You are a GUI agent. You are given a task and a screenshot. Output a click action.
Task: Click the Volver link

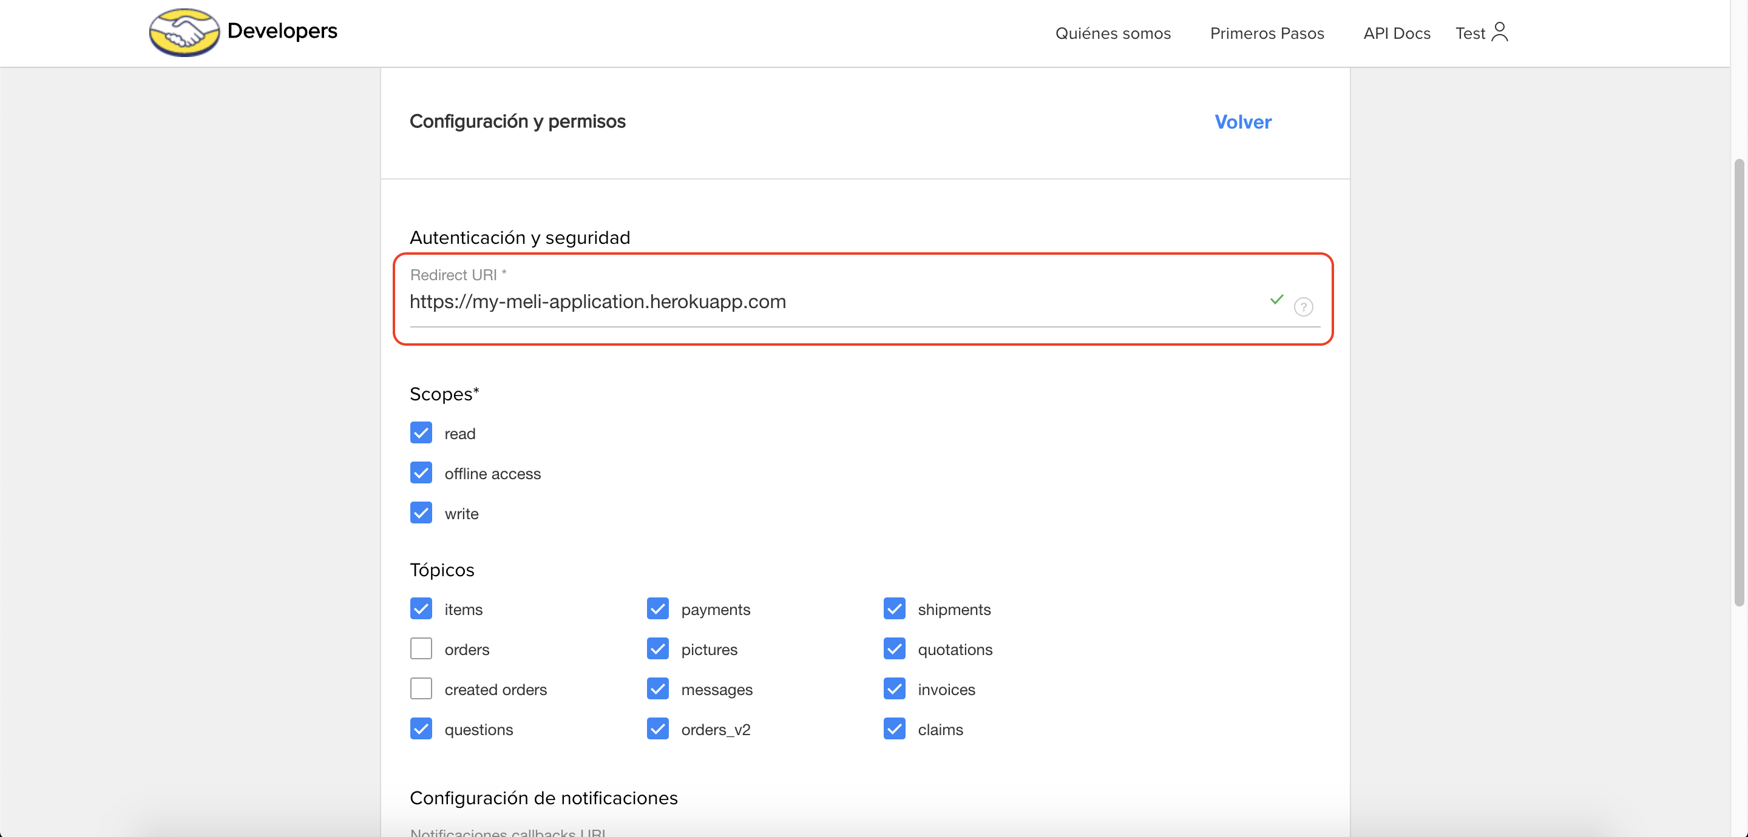(1242, 122)
